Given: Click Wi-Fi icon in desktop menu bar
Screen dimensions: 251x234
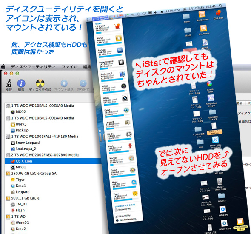Looking at the screenshot, I should pyautogui.click(x=144, y=14).
